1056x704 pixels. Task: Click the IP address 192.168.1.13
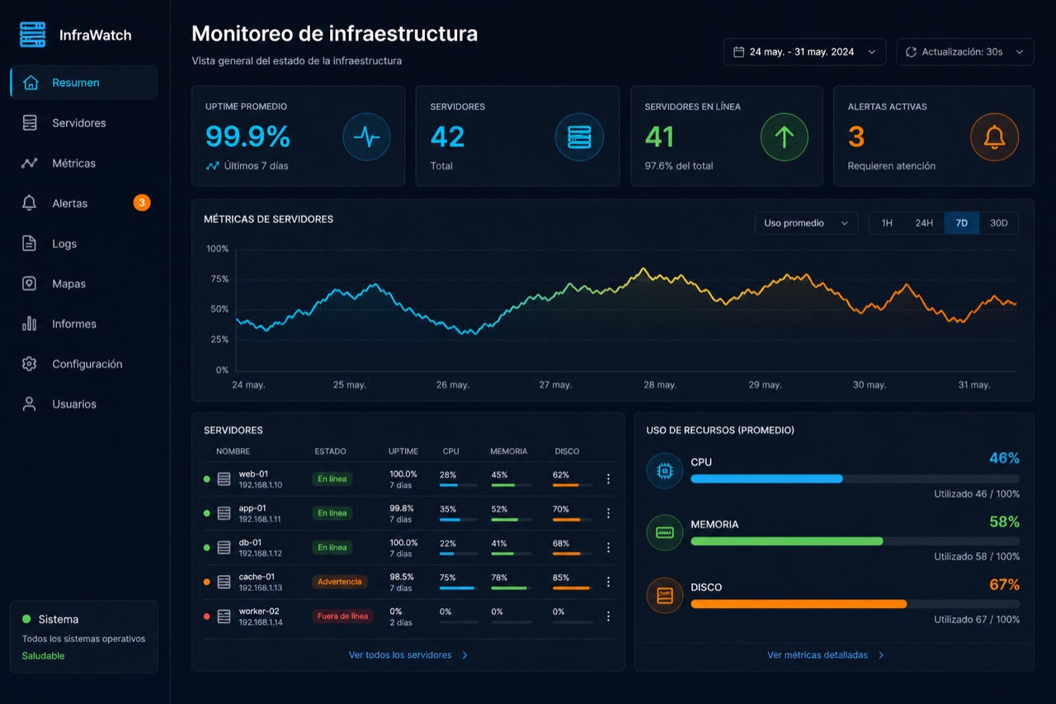[261, 588]
